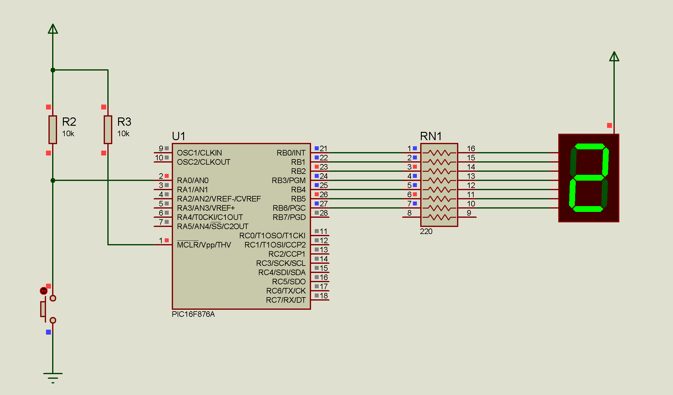673x395 pixels.
Task: Click the "RA3/AN3/VREF+" pin label
Action: tap(206, 208)
